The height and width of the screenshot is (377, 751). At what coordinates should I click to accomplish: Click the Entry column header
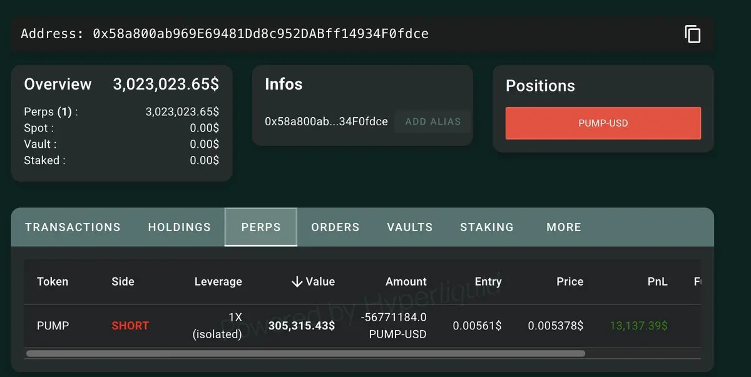coord(488,282)
